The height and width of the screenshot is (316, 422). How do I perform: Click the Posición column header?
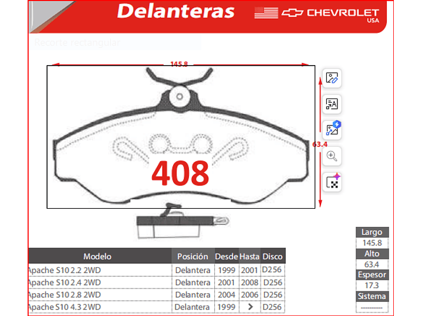[x=193, y=256]
